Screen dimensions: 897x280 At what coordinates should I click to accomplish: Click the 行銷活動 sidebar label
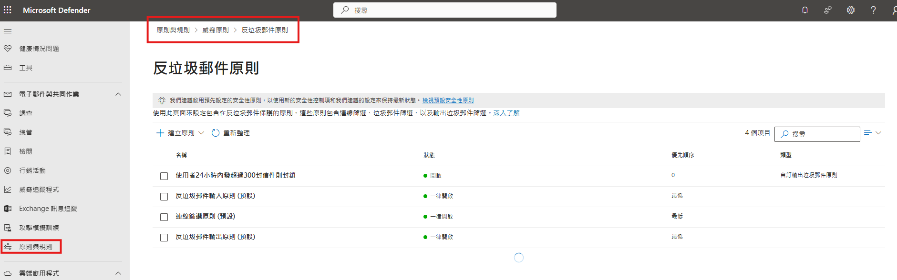point(32,170)
